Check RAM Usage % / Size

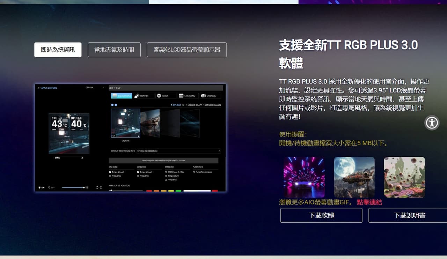tap(166, 172)
